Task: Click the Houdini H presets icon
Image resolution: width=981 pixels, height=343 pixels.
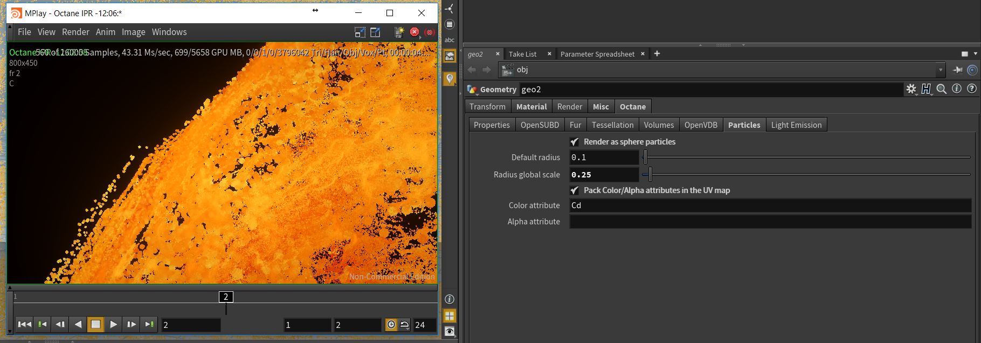Action: 926,90
